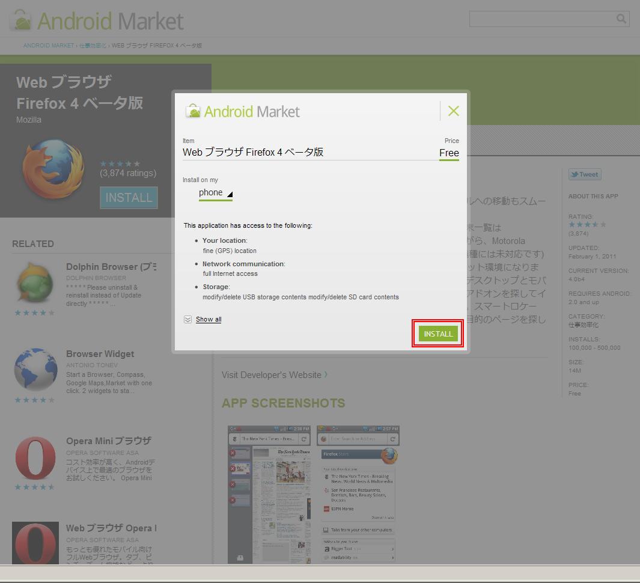
Task: Close the Android Market dialog with X
Action: pos(454,111)
